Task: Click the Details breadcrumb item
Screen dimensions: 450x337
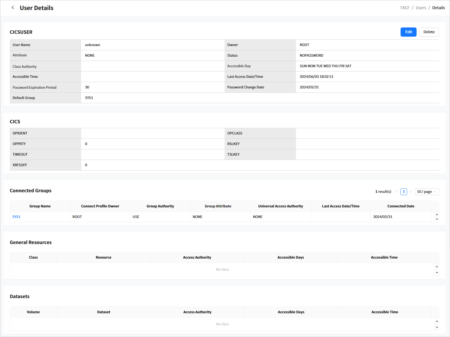Action: [x=438, y=8]
